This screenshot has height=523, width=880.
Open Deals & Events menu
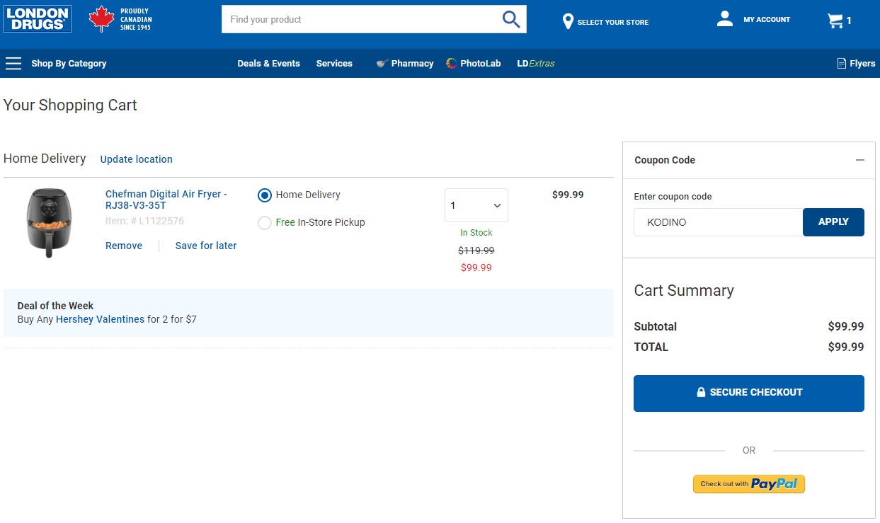coord(268,64)
